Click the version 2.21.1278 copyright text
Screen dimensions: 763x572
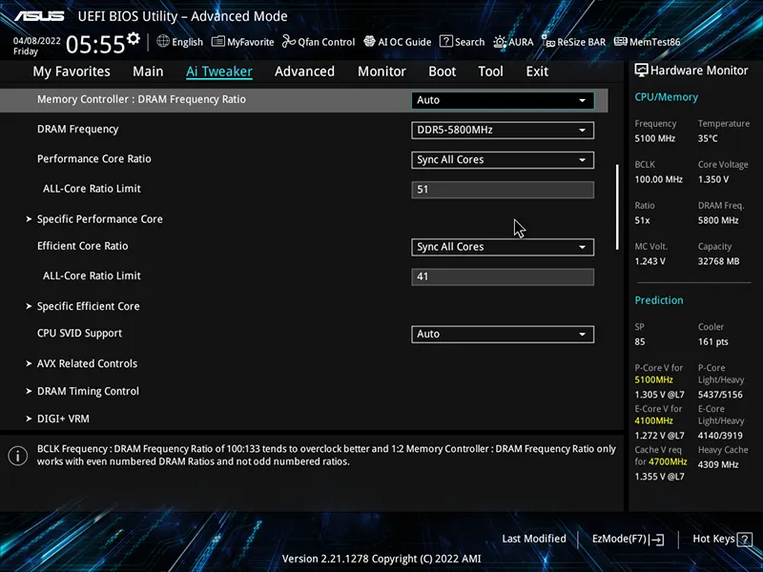coord(381,559)
